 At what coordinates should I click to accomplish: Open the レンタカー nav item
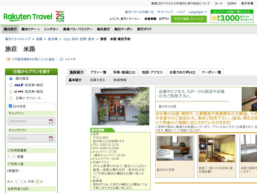tap(51, 29)
